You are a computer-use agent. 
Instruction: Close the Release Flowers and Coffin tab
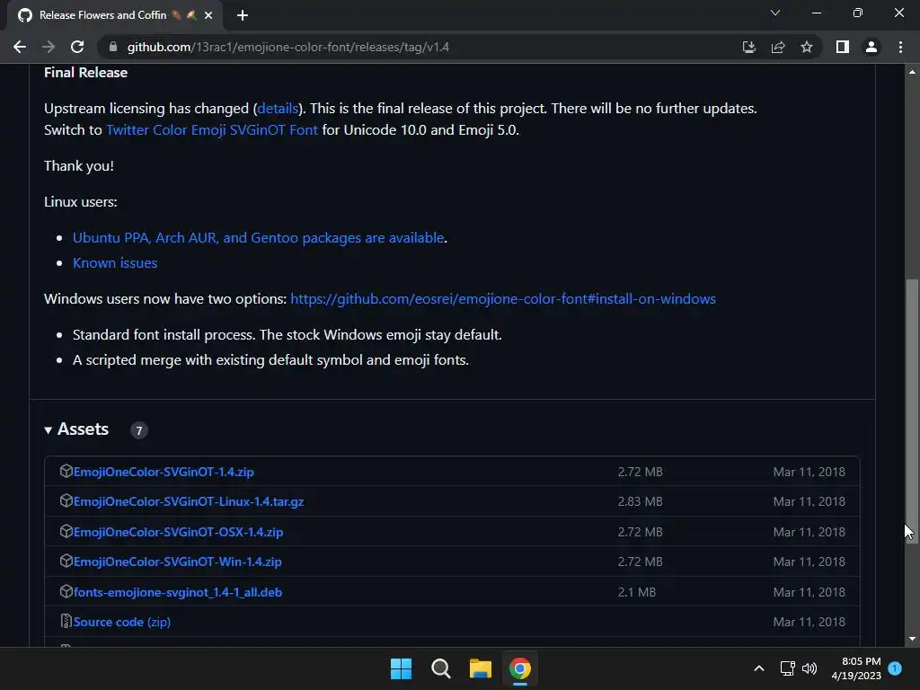(x=208, y=15)
